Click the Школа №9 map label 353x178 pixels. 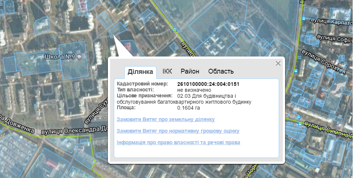(x=60, y=57)
